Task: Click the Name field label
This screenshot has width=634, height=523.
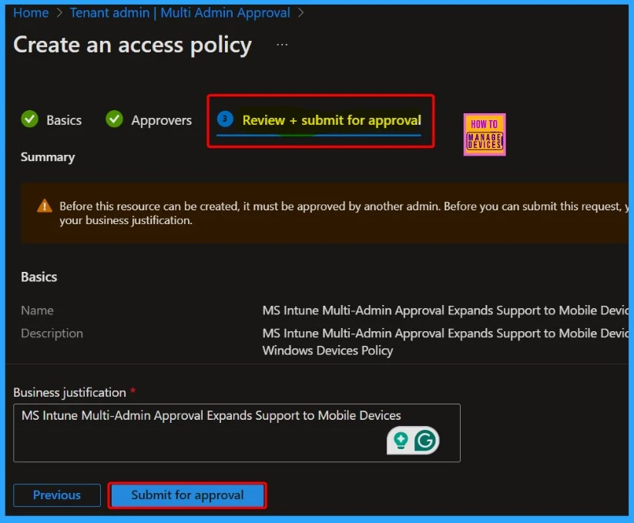Action: [37, 310]
